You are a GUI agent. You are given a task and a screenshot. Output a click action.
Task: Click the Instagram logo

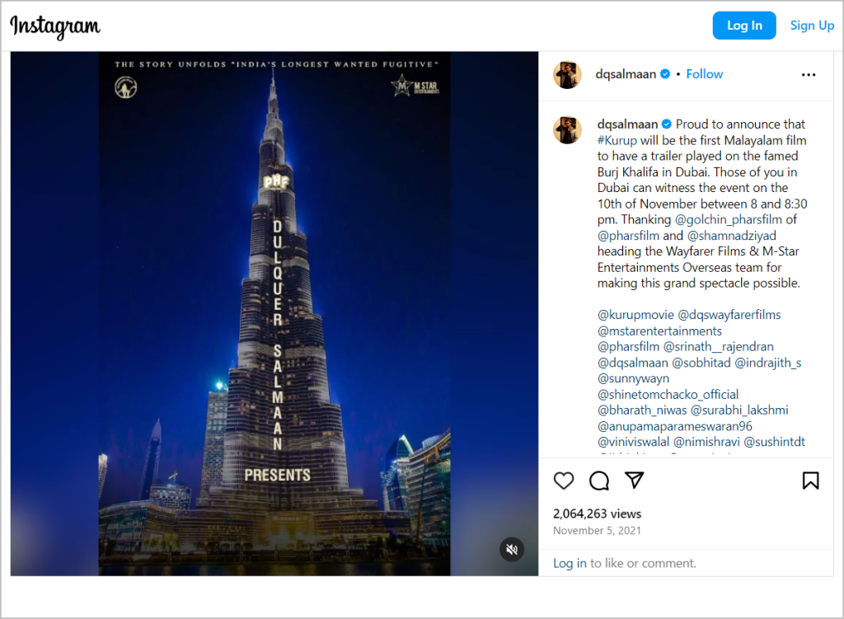(55, 26)
